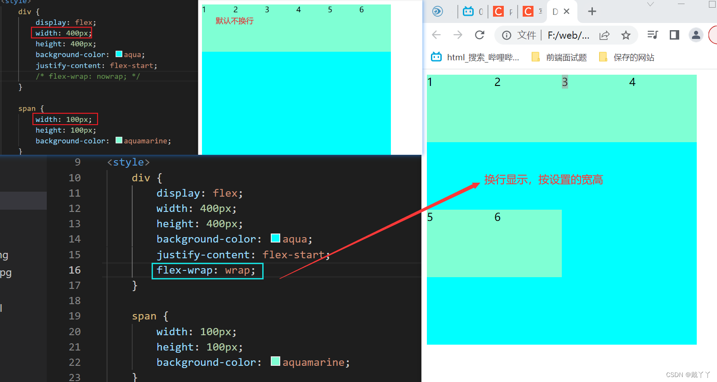Click the F:/web/ address field
This screenshot has height=382, width=717.
click(x=569, y=35)
